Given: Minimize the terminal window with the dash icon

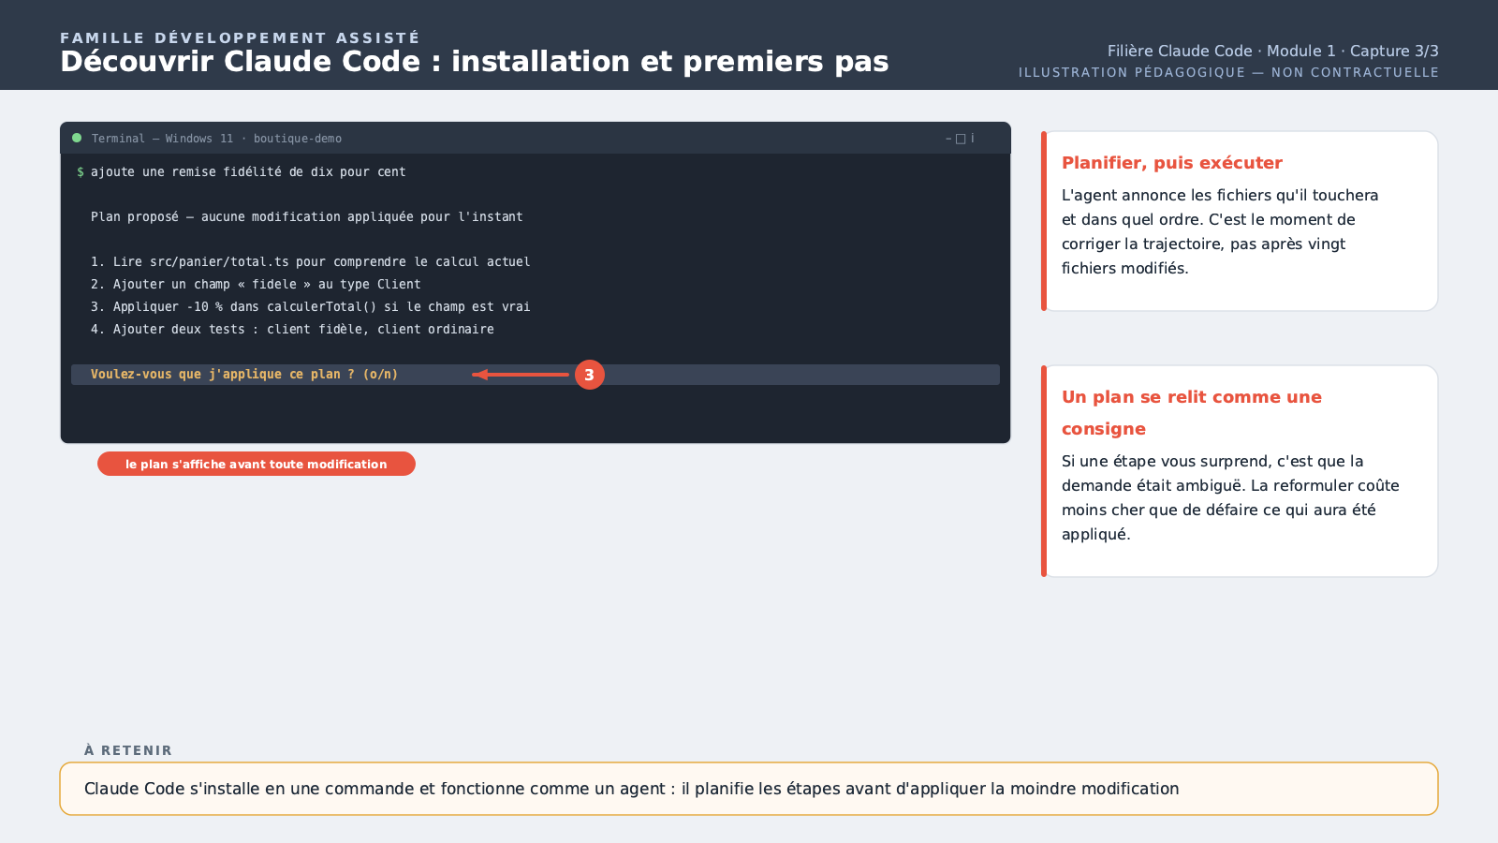Looking at the screenshot, I should pyautogui.click(x=948, y=139).
